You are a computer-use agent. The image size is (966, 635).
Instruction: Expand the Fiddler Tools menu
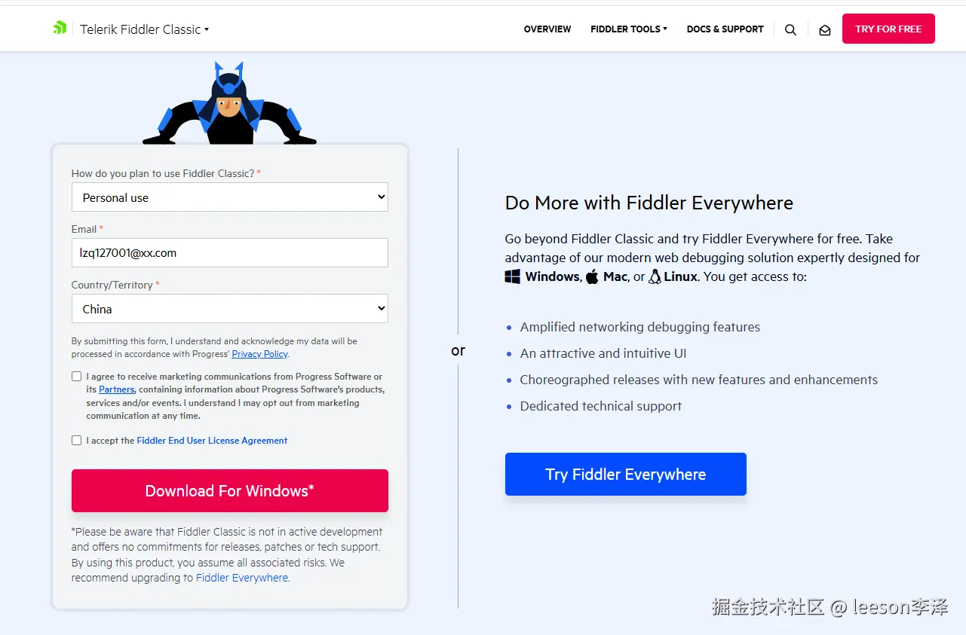coord(629,29)
